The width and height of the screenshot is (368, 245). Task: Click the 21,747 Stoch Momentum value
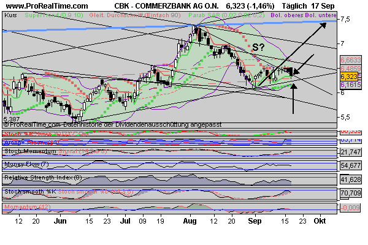click(351, 152)
